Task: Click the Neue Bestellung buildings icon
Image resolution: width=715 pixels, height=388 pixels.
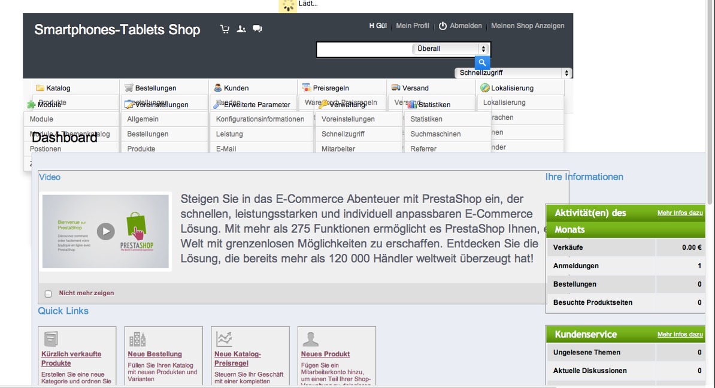Action: tap(137, 339)
